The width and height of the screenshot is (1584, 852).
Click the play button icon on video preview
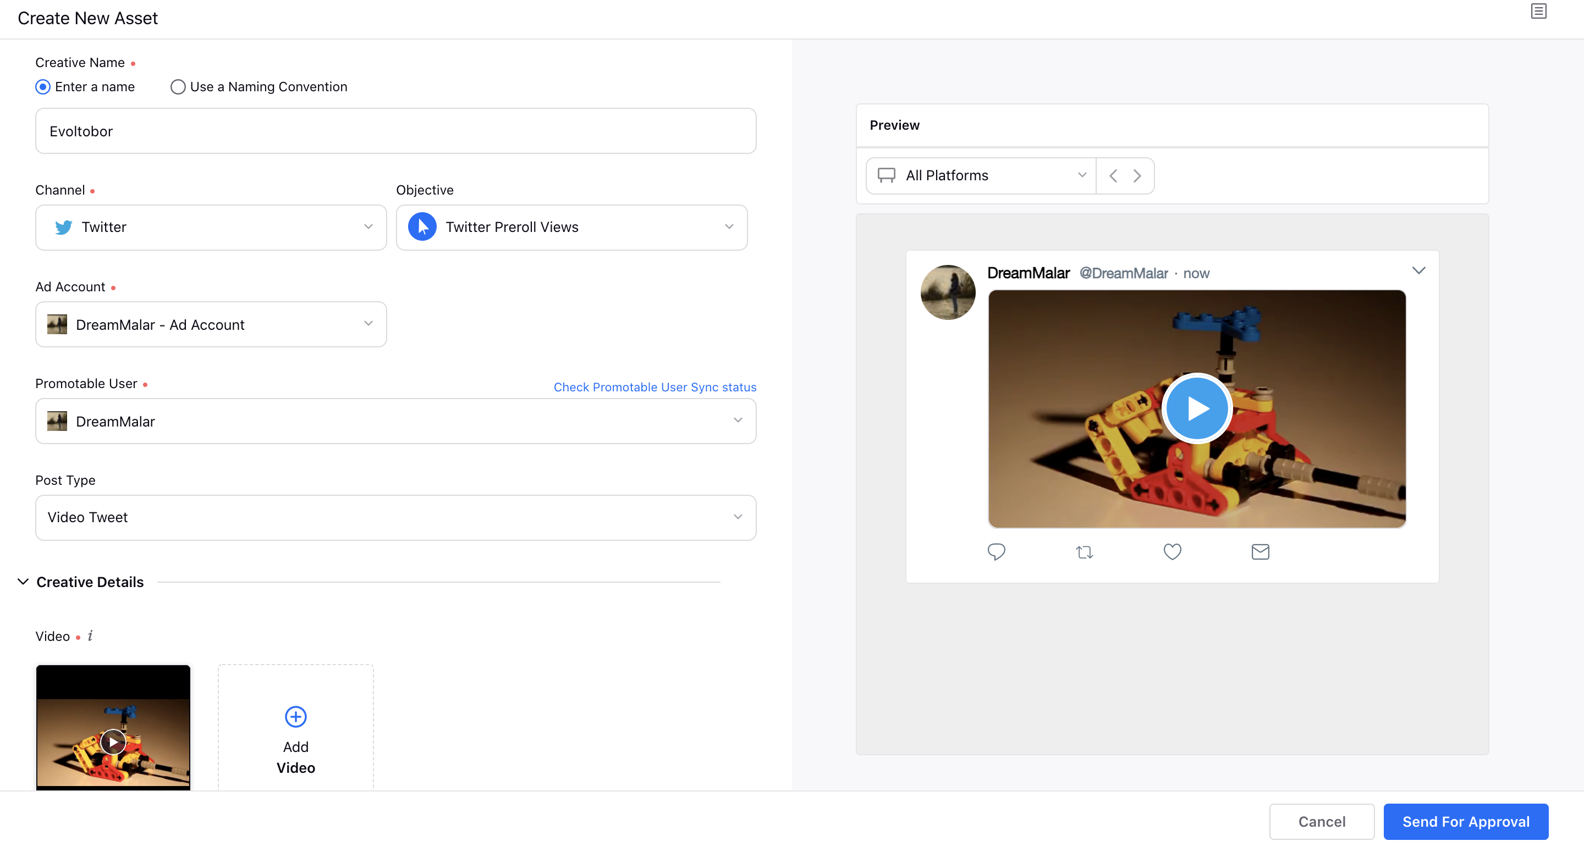[1197, 409]
